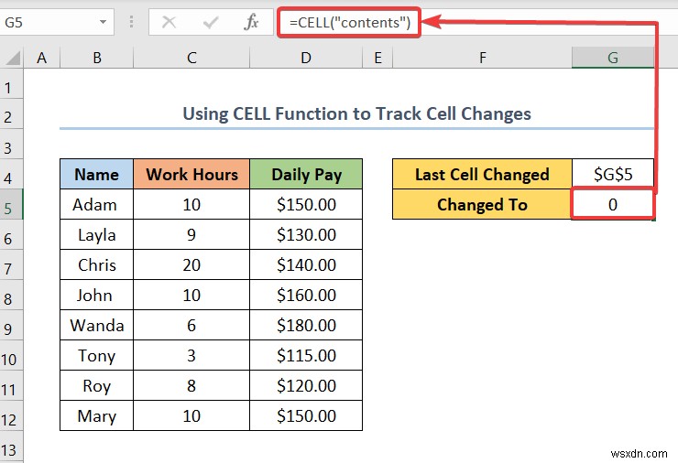The image size is (678, 463).
Task: Click John's work hours cell showing 10
Action: [191, 295]
